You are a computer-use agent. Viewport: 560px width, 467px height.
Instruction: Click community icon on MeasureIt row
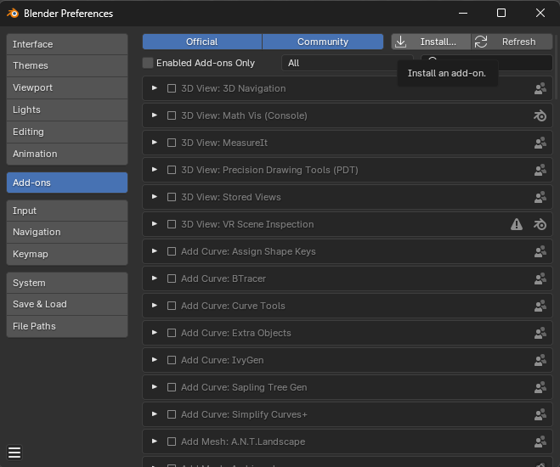point(540,143)
